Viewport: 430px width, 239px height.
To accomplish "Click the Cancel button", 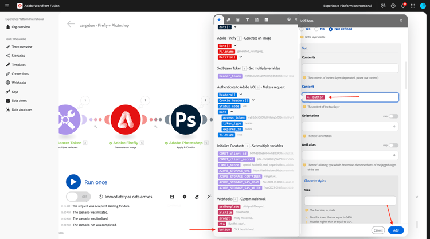I will coord(378,230).
